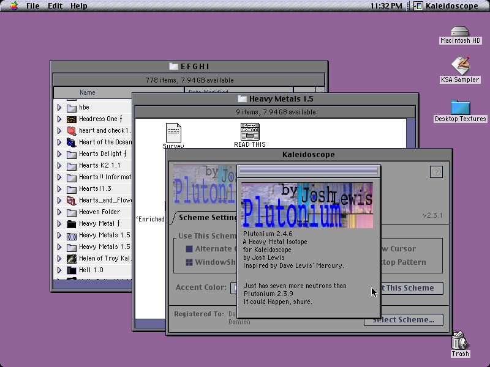
Task: Expand the Heaven Folder row
Action: tap(59, 212)
